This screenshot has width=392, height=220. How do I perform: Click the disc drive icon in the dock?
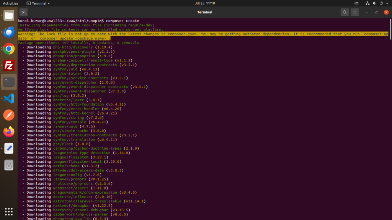coord(9,165)
